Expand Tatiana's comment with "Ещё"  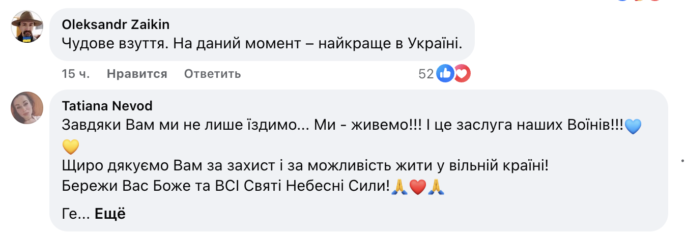click(x=110, y=214)
